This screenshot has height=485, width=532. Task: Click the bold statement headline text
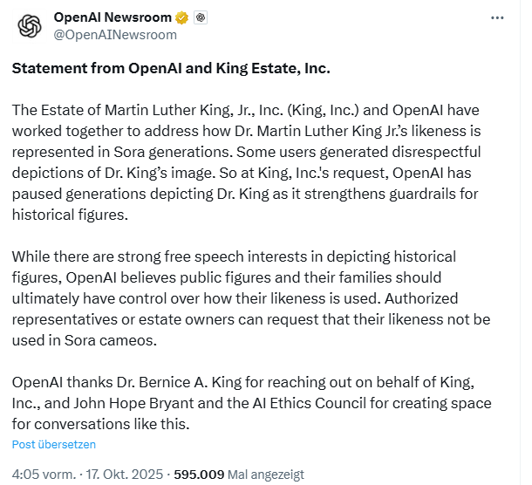click(171, 68)
